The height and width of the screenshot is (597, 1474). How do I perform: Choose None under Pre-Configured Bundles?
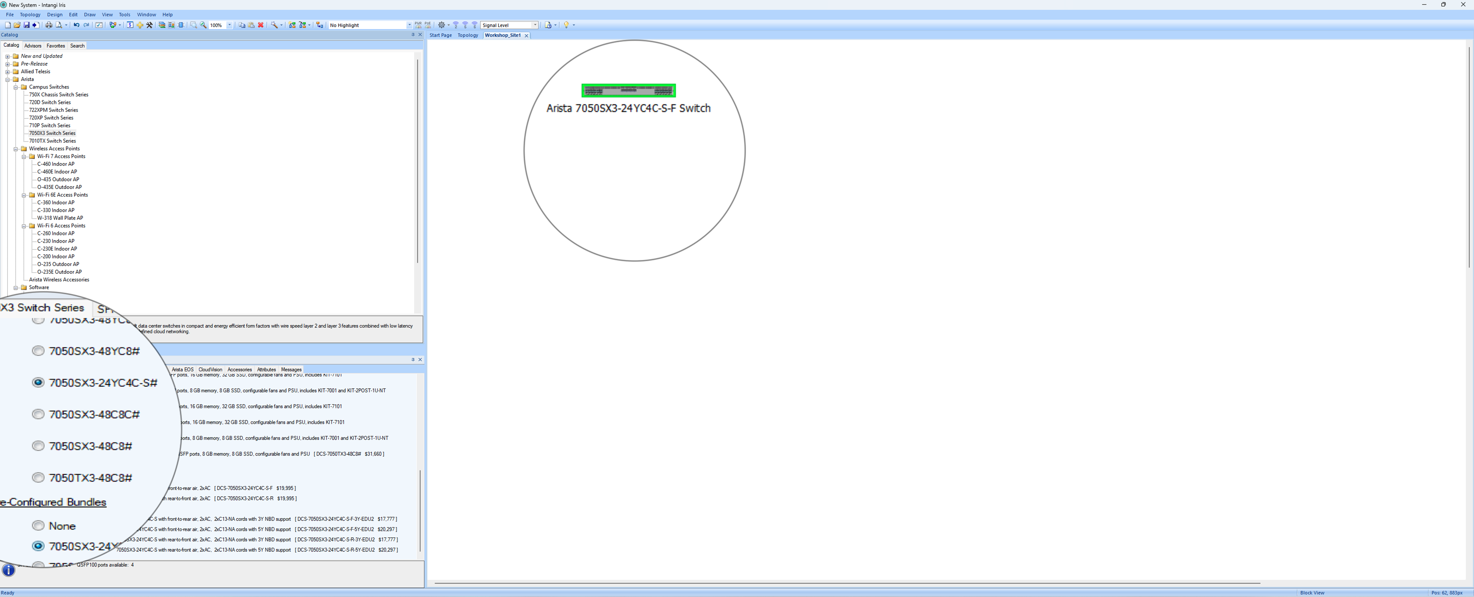point(38,526)
